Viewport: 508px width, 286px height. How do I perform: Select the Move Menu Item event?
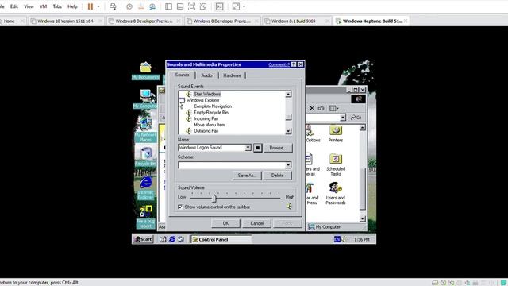pyautogui.click(x=209, y=125)
